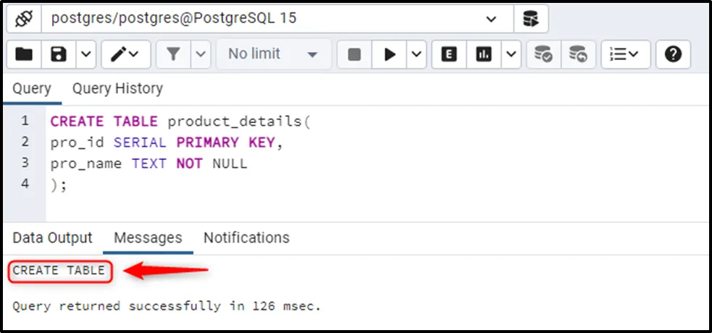The height and width of the screenshot is (333, 712).
Task: Open the new query tool database icon
Action: 530,18
